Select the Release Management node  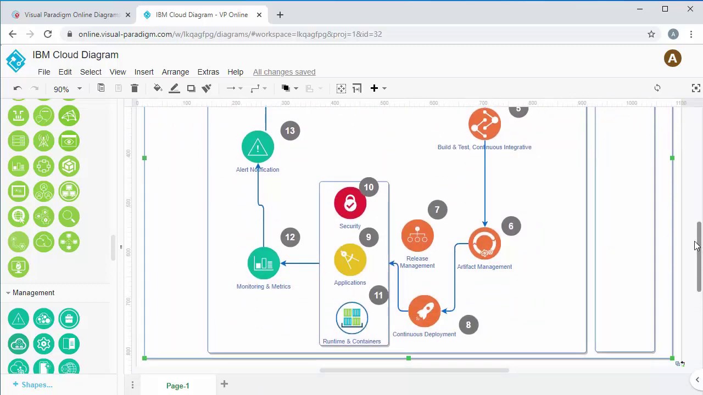click(x=417, y=236)
